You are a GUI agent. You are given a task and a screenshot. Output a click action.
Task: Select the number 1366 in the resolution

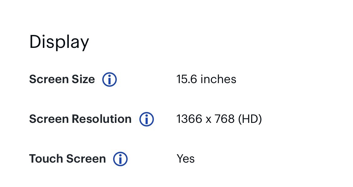click(189, 119)
